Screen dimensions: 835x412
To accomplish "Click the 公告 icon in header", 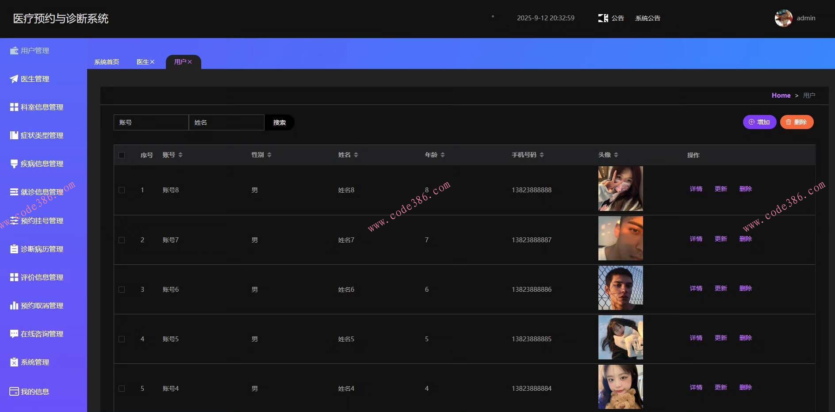I will tap(603, 18).
